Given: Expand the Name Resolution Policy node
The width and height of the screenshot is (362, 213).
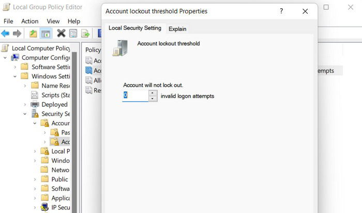Looking at the screenshot, I should coord(25,86).
